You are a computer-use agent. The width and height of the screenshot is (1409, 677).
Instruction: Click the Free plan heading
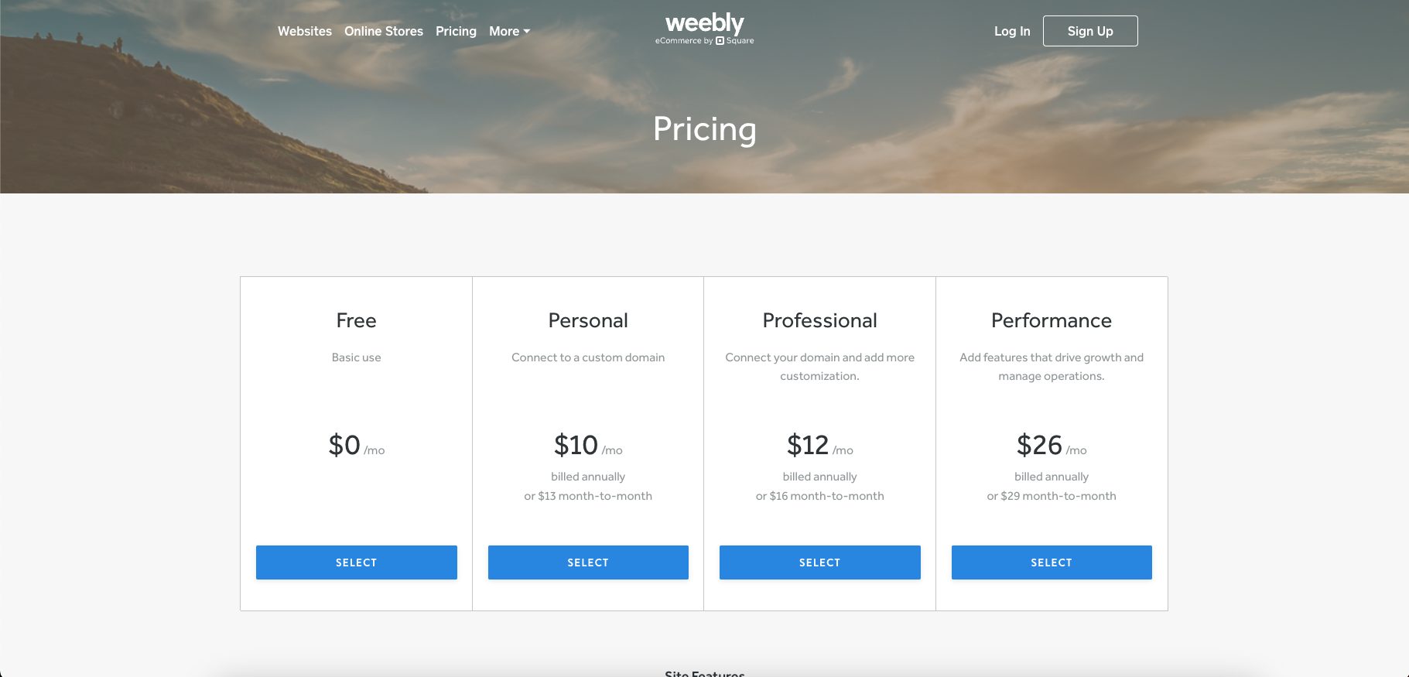point(356,320)
